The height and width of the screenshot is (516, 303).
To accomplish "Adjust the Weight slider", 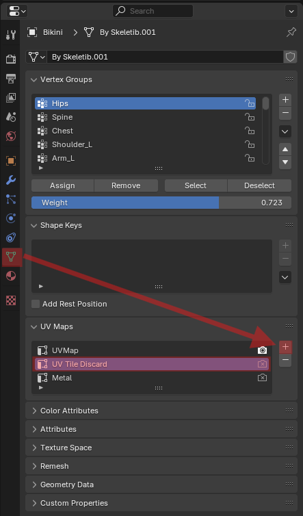I will pyautogui.click(x=161, y=203).
